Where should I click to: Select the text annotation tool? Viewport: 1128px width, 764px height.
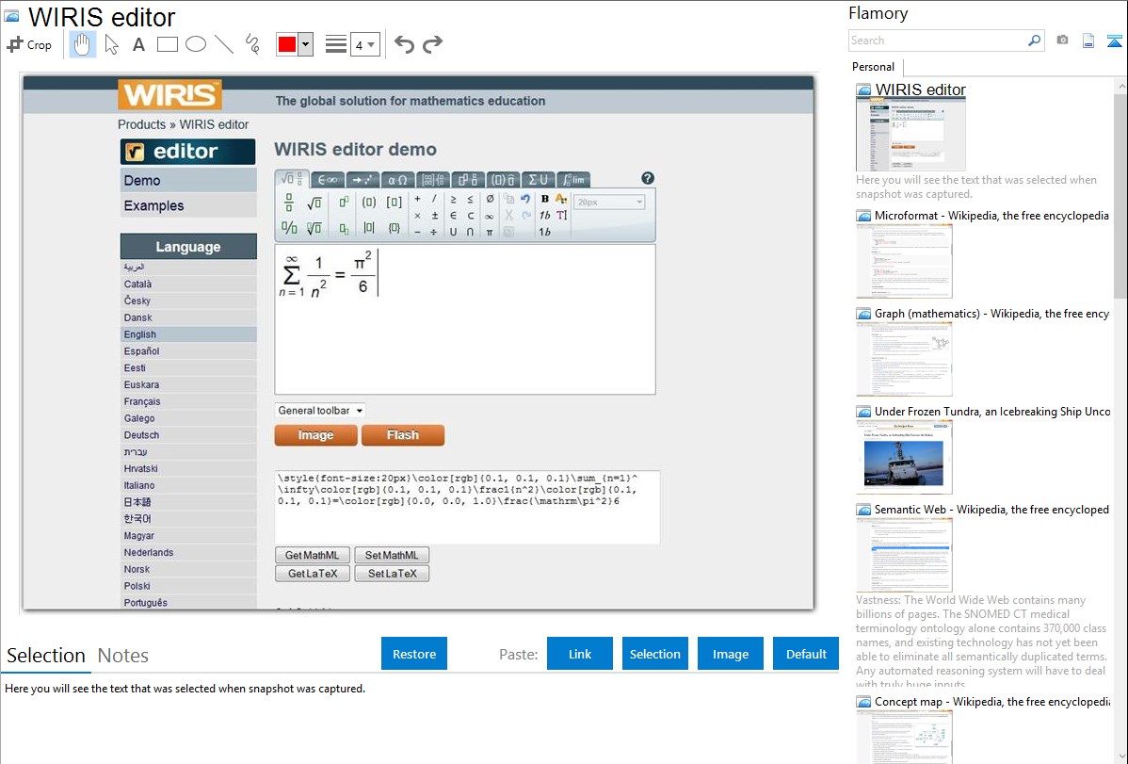pos(138,44)
